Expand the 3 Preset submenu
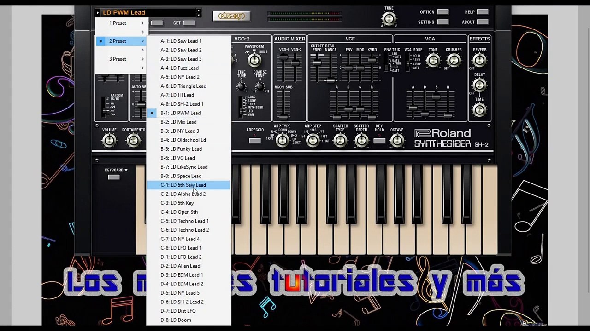590x331 pixels. (121, 59)
